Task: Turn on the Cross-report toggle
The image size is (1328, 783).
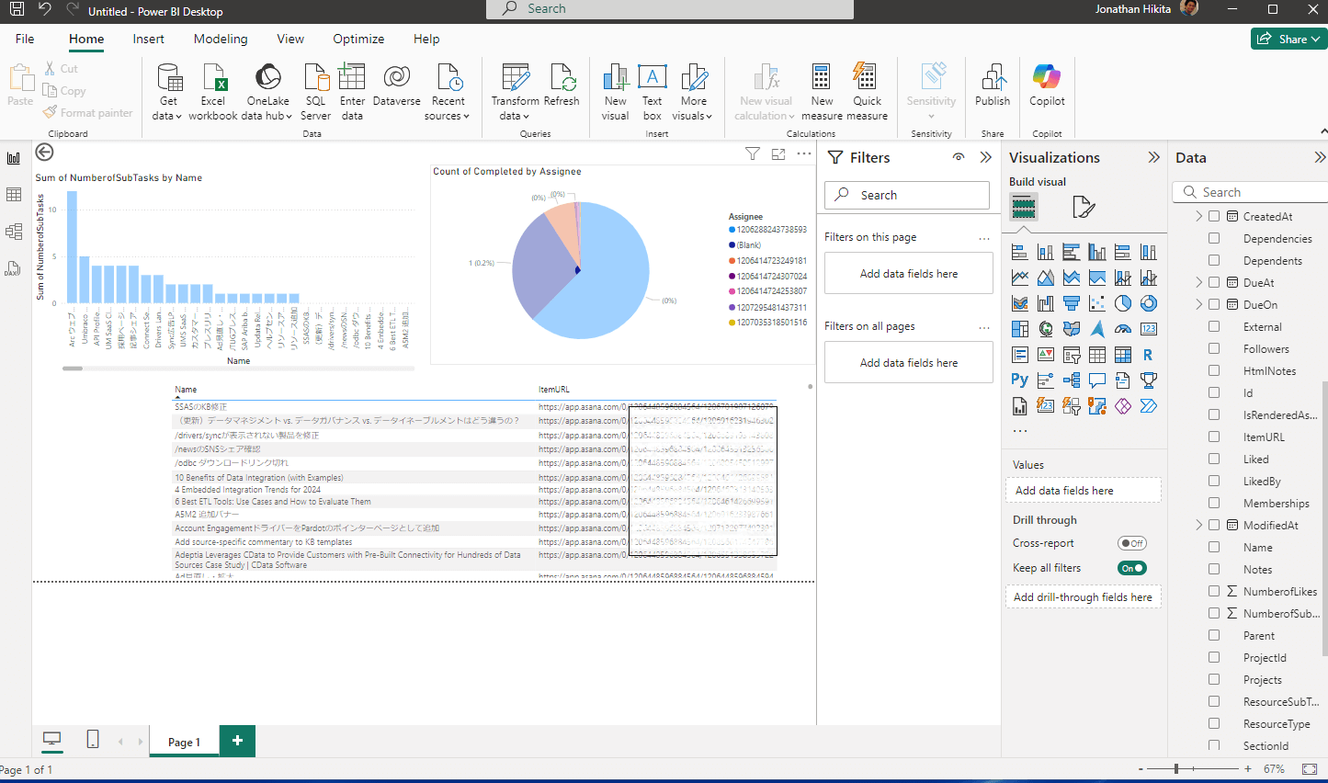Action: coord(1131,543)
